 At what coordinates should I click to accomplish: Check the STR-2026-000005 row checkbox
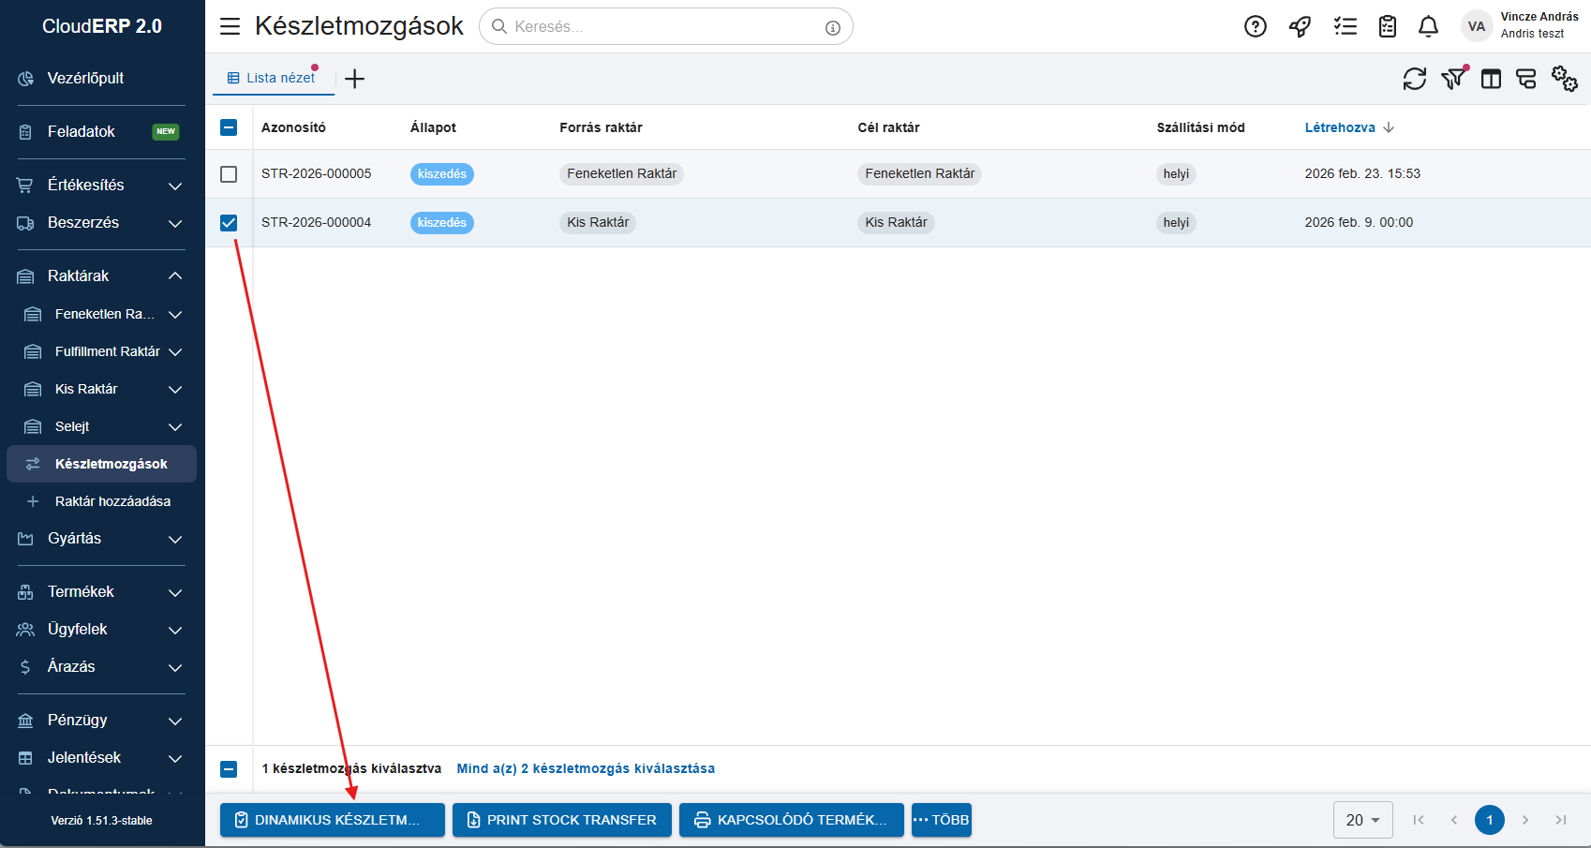click(229, 174)
